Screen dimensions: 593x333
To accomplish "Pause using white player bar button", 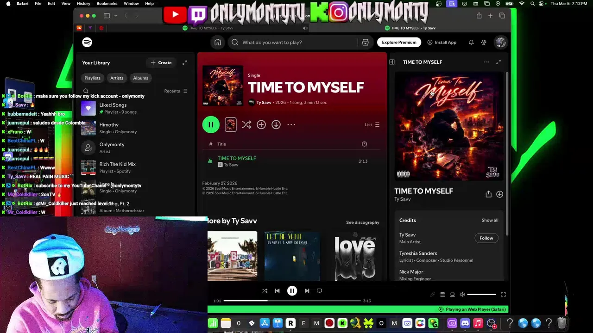I will coord(292,291).
